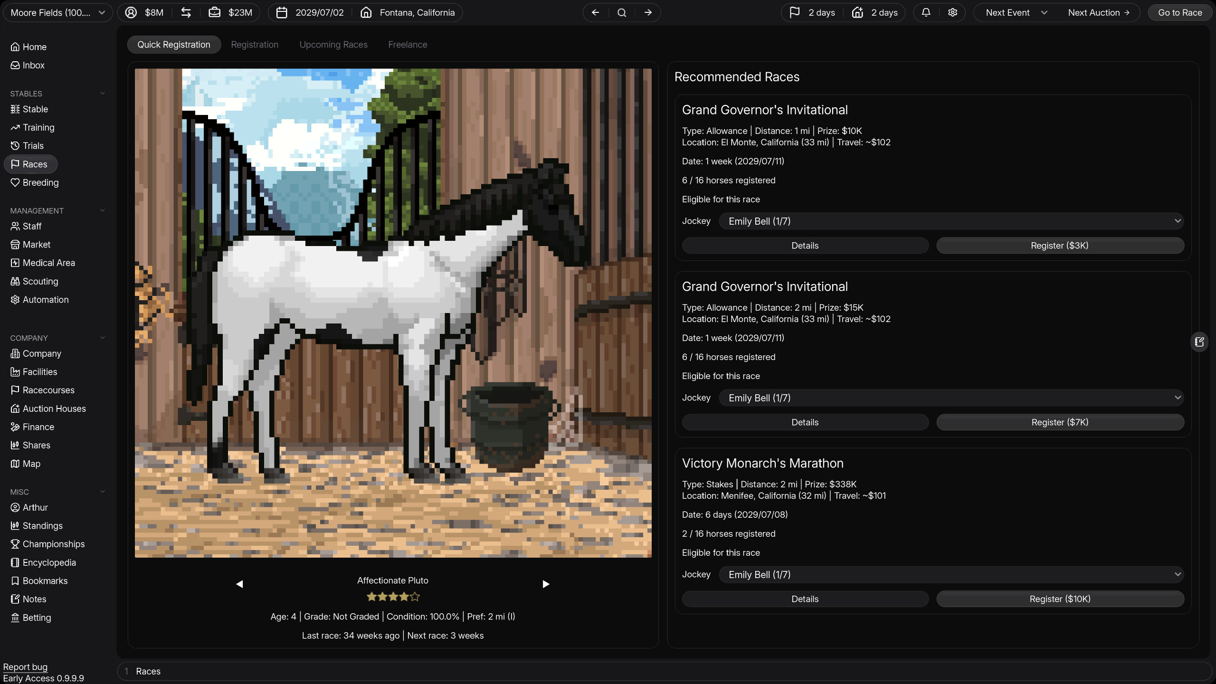
Task: Open the Championships page
Action: [47, 544]
